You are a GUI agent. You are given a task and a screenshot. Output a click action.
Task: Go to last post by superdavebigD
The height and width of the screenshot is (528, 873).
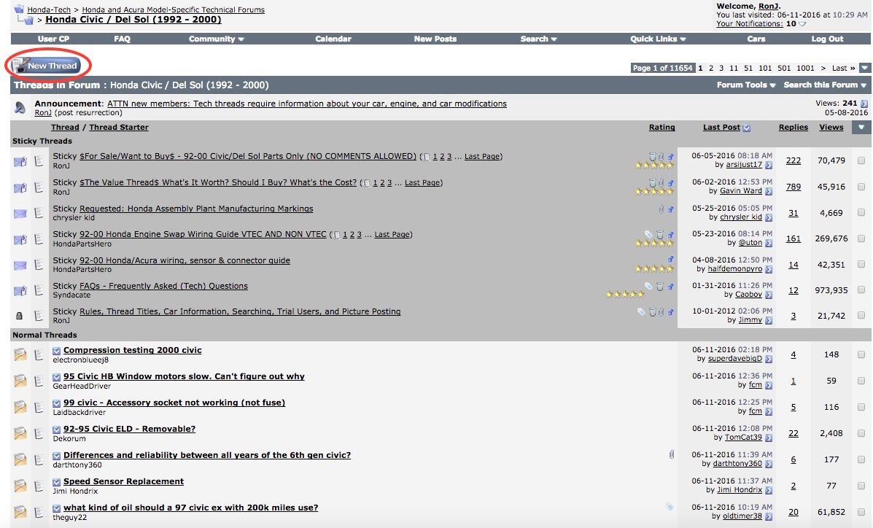[x=769, y=360]
